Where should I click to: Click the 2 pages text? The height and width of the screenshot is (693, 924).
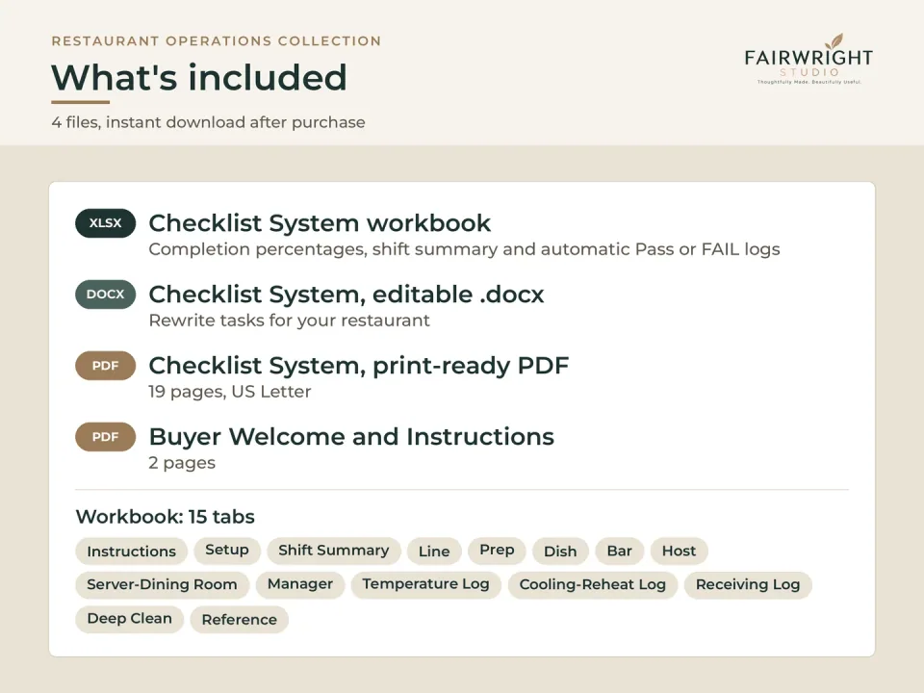pyautogui.click(x=182, y=463)
